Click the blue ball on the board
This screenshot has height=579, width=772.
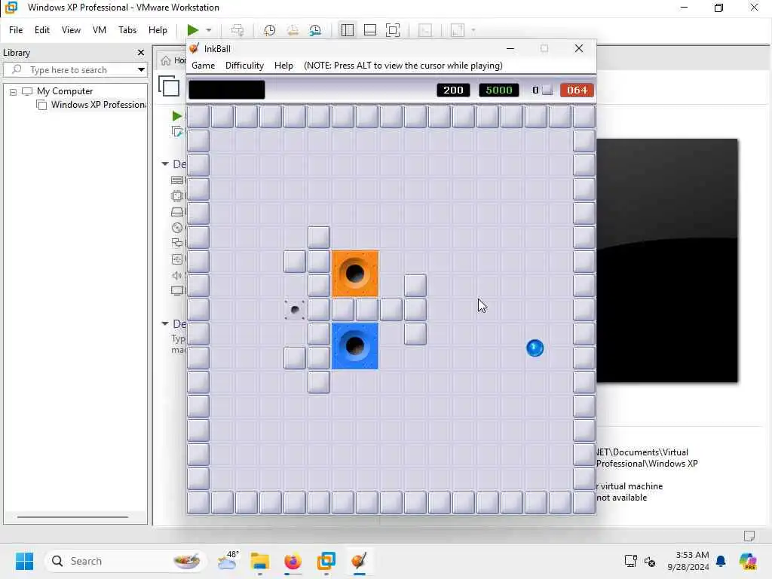click(x=535, y=348)
